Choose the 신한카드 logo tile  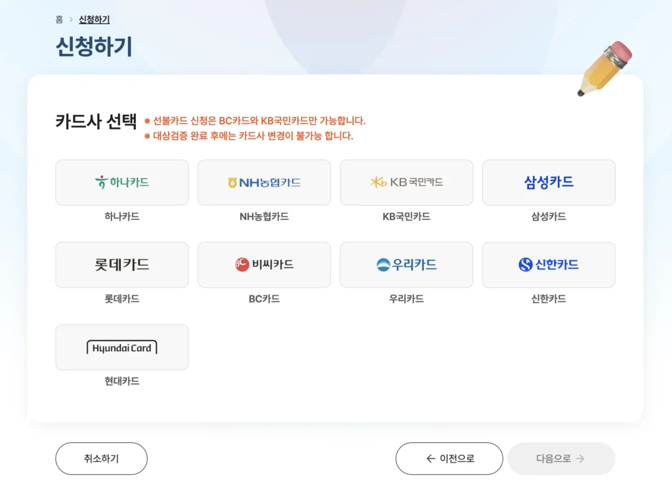coord(549,264)
